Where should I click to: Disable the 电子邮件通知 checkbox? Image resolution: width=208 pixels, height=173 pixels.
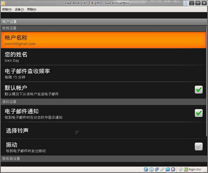point(199,113)
